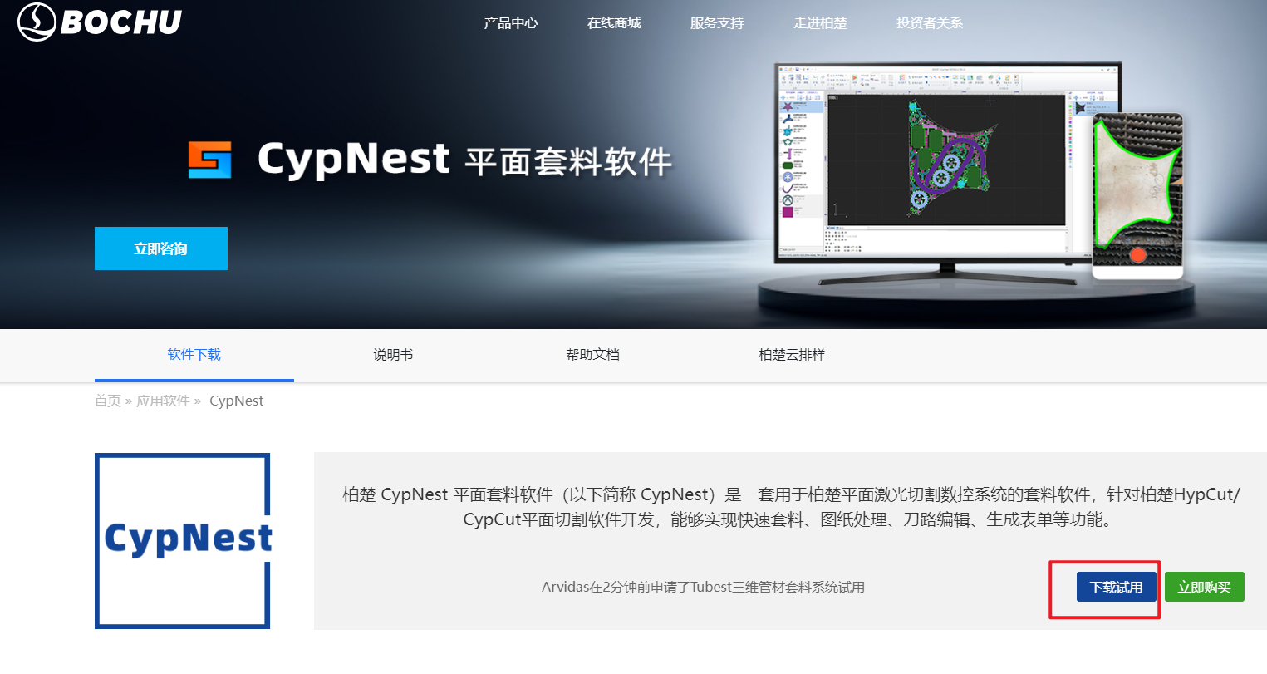Open the 服务支持 menu
This screenshot has width=1267, height=674.
click(717, 23)
